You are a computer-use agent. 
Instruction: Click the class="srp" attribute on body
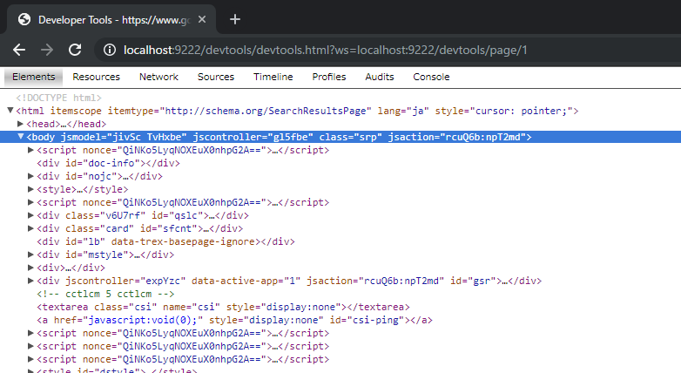pyautogui.click(x=350, y=137)
